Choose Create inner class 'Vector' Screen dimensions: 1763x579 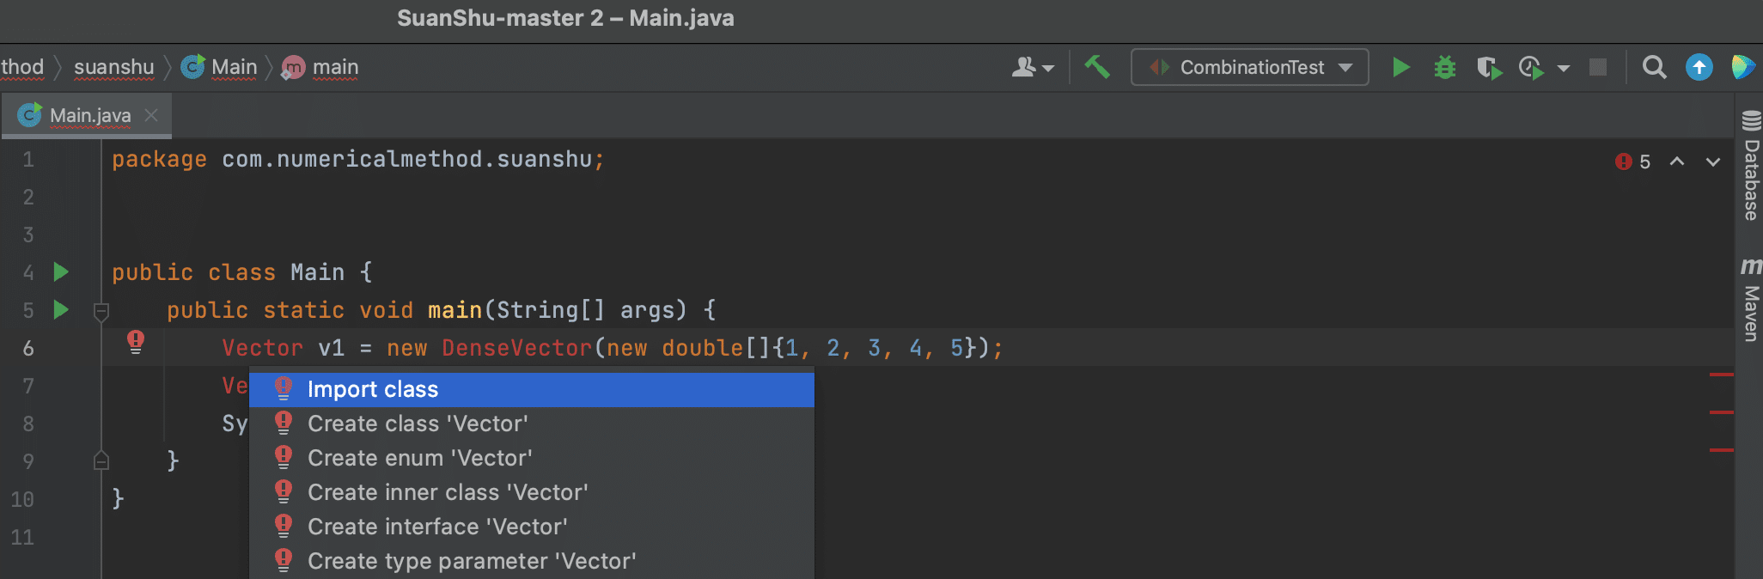(532, 492)
